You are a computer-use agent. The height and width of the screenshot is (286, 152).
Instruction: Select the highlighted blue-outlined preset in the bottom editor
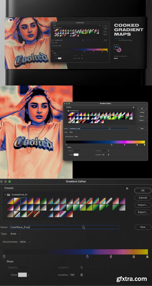[x=24, y=201]
